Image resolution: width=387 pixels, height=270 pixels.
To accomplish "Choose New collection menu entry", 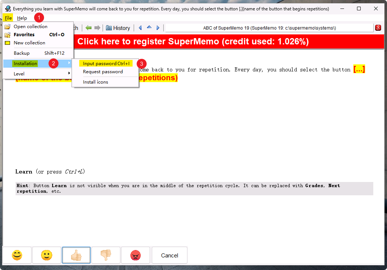I will pos(38,43).
